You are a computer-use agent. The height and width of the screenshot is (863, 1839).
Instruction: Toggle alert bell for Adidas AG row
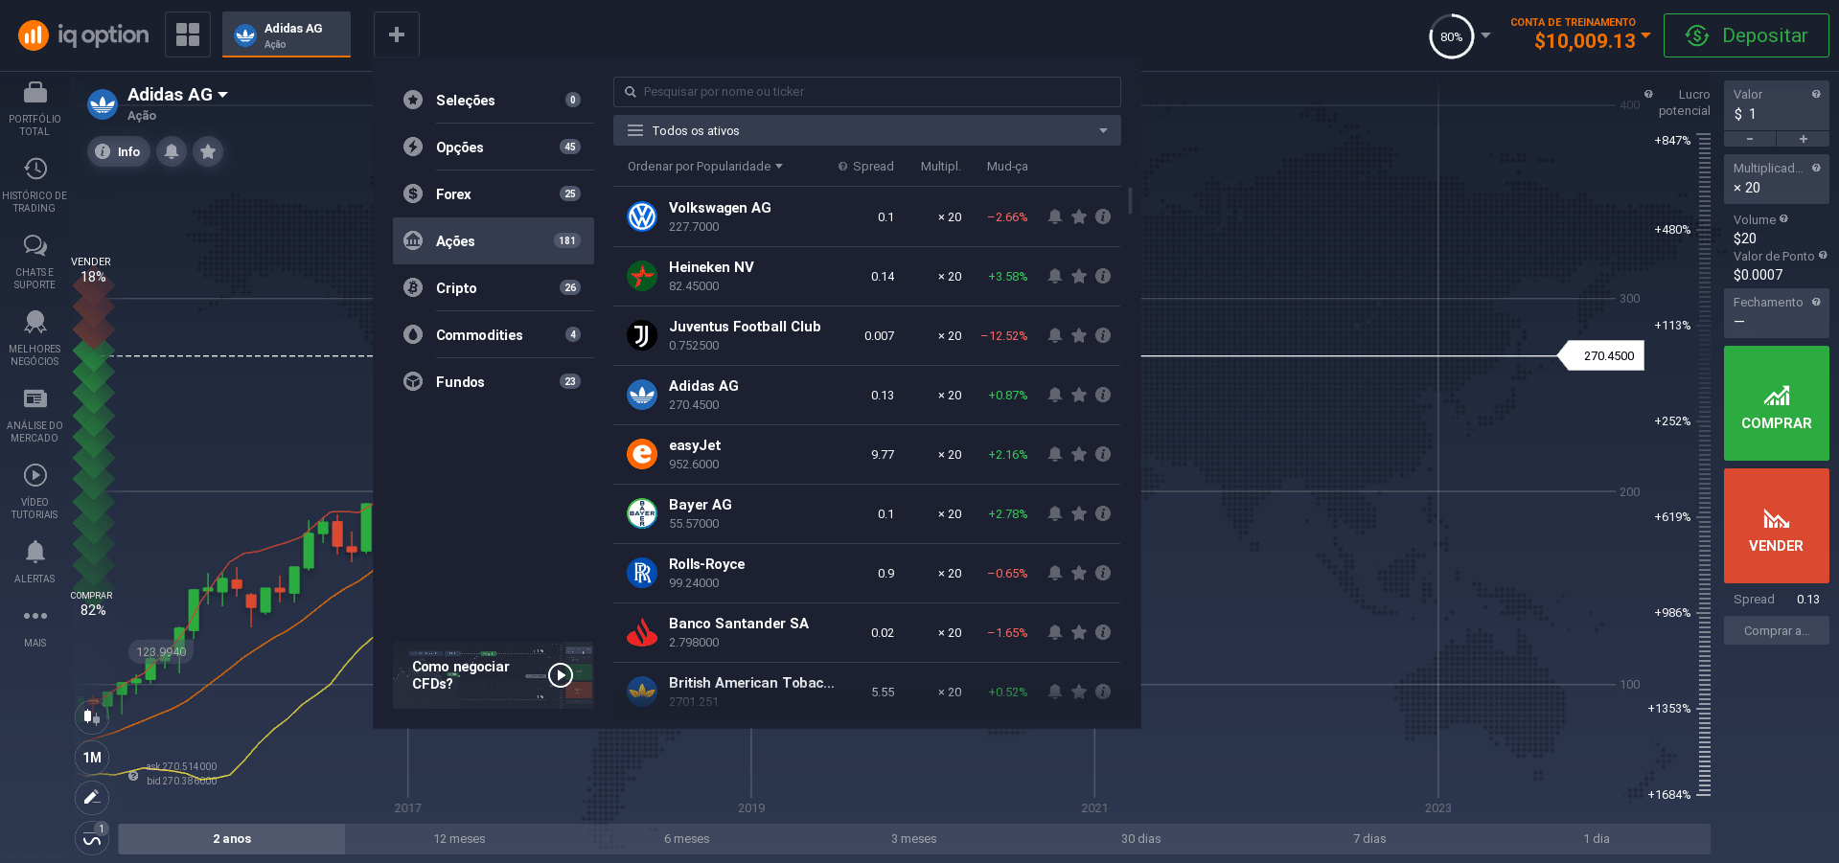click(x=1054, y=395)
